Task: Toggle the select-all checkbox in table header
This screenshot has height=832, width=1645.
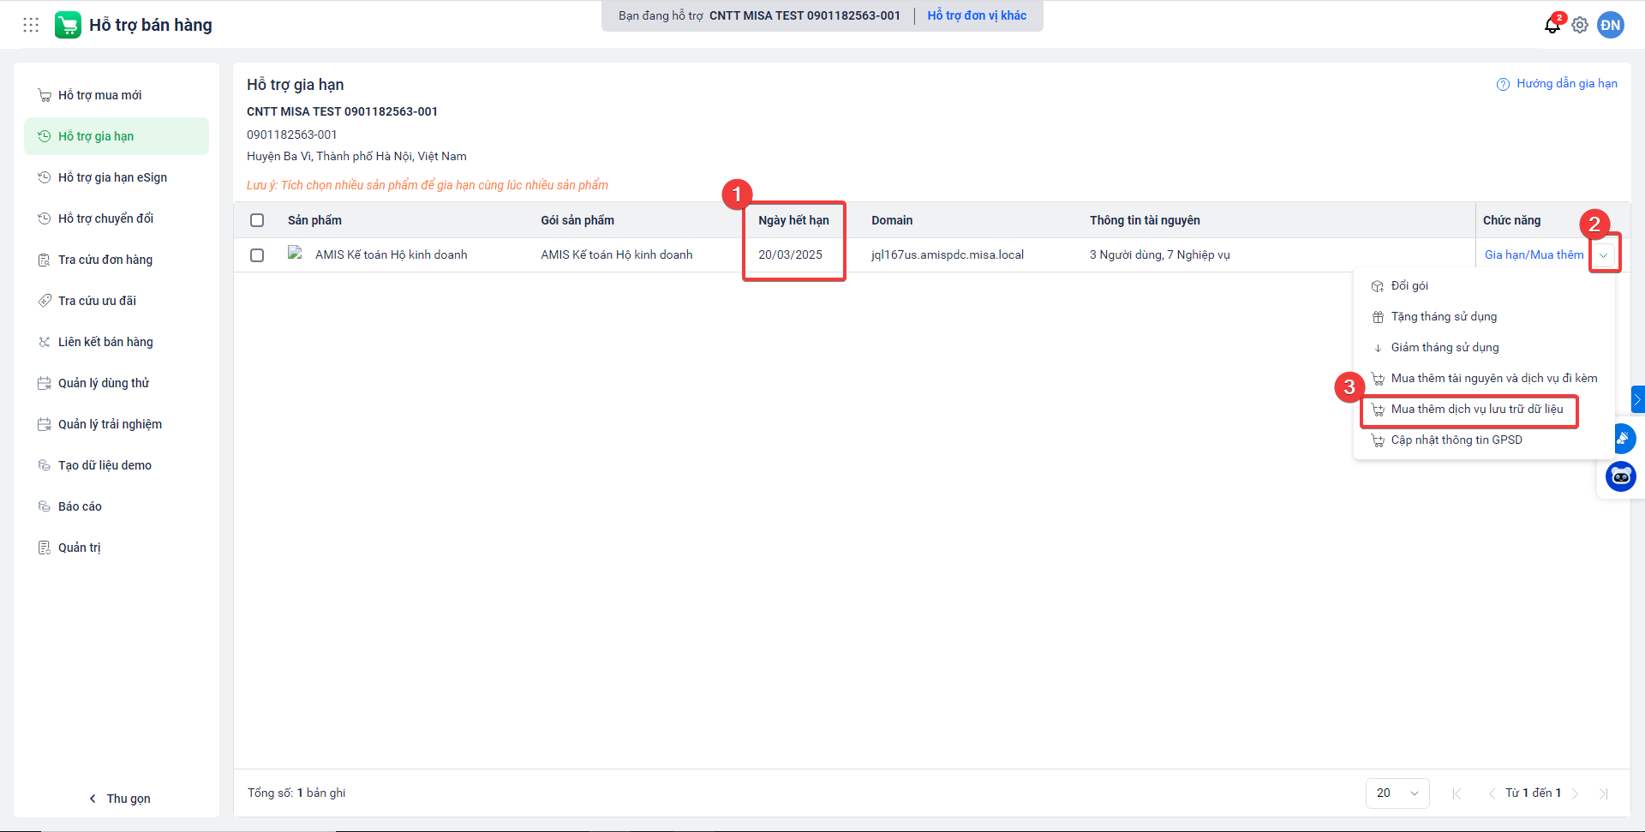Action: pyautogui.click(x=257, y=220)
